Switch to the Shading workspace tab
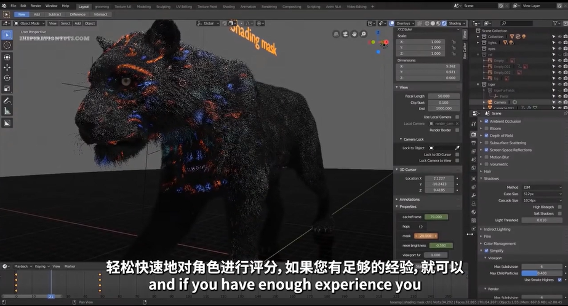The height and width of the screenshot is (306, 568). 228,7
